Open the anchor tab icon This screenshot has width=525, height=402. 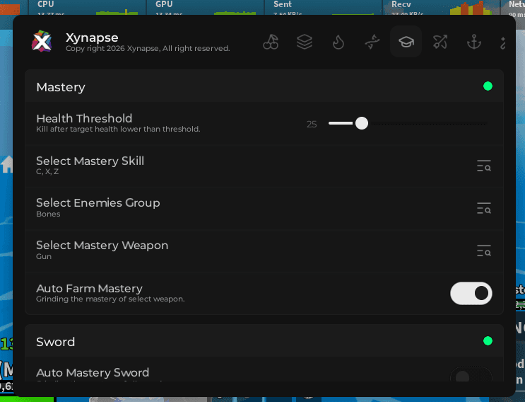point(474,42)
